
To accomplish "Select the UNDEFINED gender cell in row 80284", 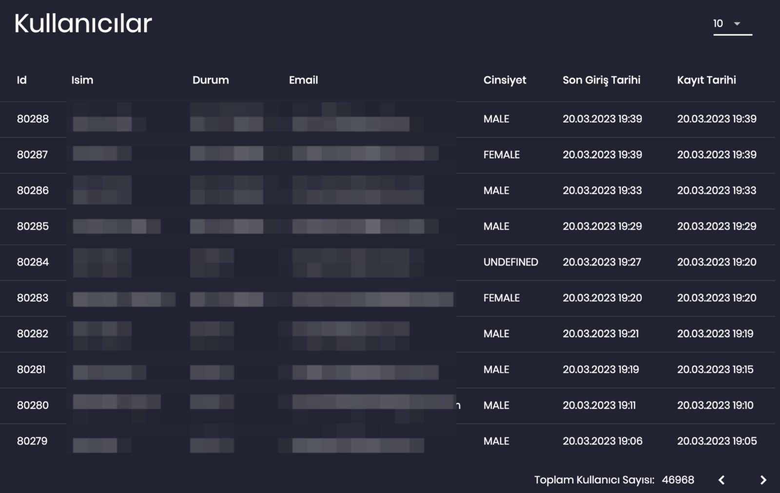I will point(510,262).
